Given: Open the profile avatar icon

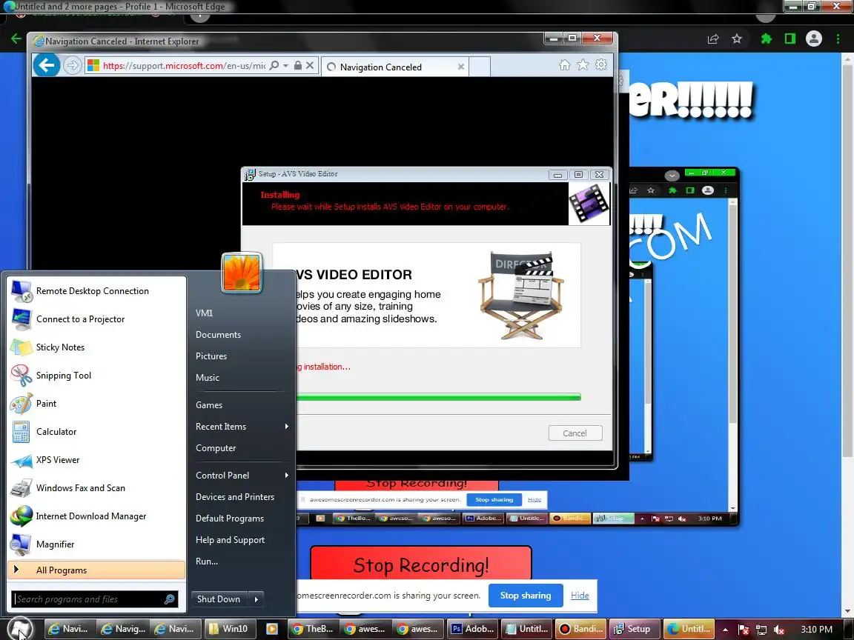Looking at the screenshot, I should coord(814,39).
